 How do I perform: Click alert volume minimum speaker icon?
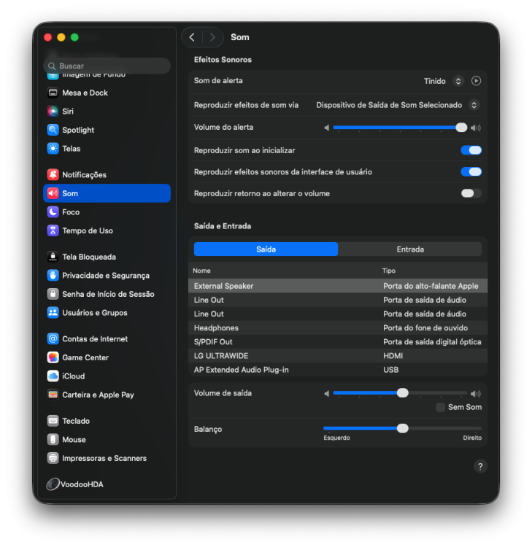coord(327,128)
